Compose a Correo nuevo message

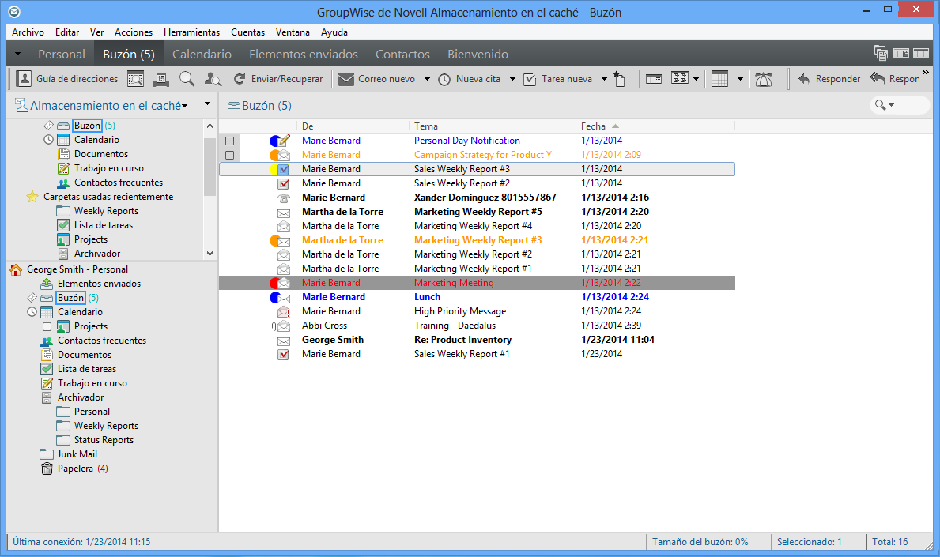click(376, 79)
